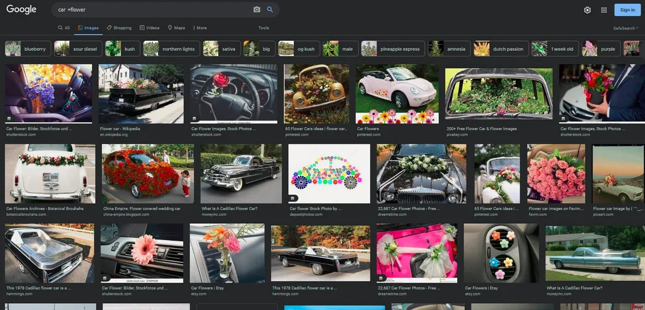This screenshot has width=645, height=310.
Task: Select the og kush suggestion chip
Action: [x=299, y=48]
